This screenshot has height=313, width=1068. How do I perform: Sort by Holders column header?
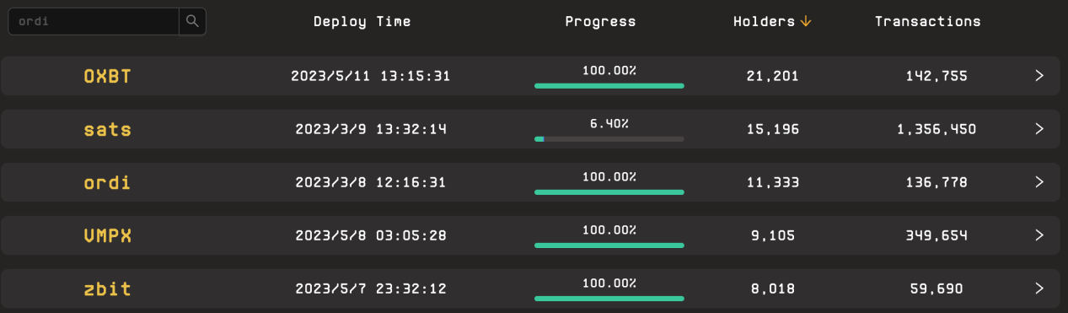click(765, 22)
